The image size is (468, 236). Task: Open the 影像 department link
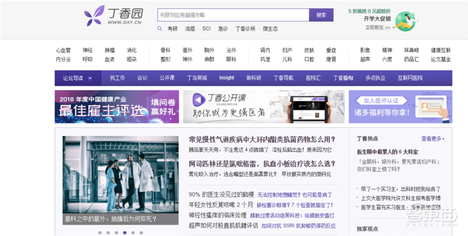pos(365,50)
